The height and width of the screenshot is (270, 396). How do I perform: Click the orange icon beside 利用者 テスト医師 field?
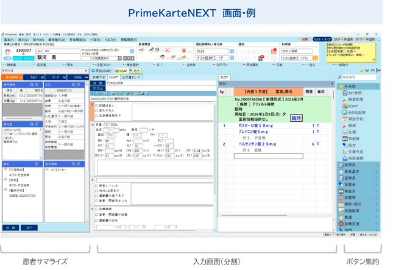click(315, 58)
